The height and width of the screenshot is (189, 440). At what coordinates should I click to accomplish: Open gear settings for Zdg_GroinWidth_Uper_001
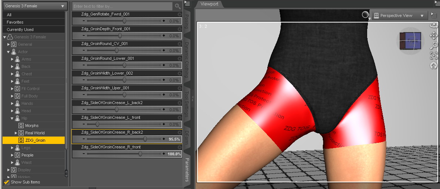[x=180, y=88]
